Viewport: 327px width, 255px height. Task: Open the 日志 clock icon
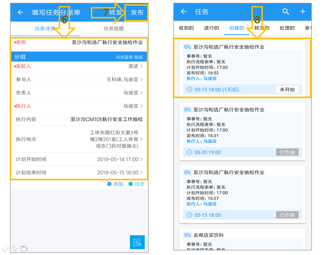[130, 184]
